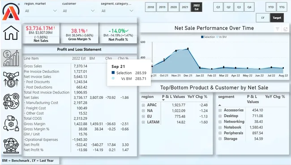Click the company logo icon
Image resolution: width=291 pixels, height=165 pixels.
11,12
